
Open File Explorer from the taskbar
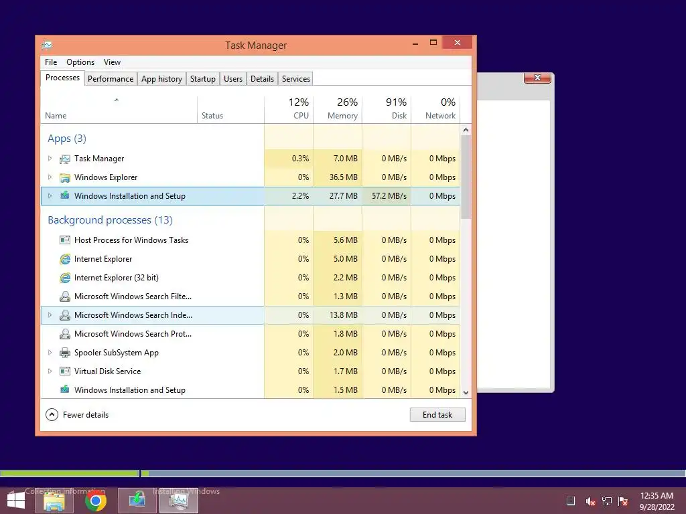pos(54,501)
